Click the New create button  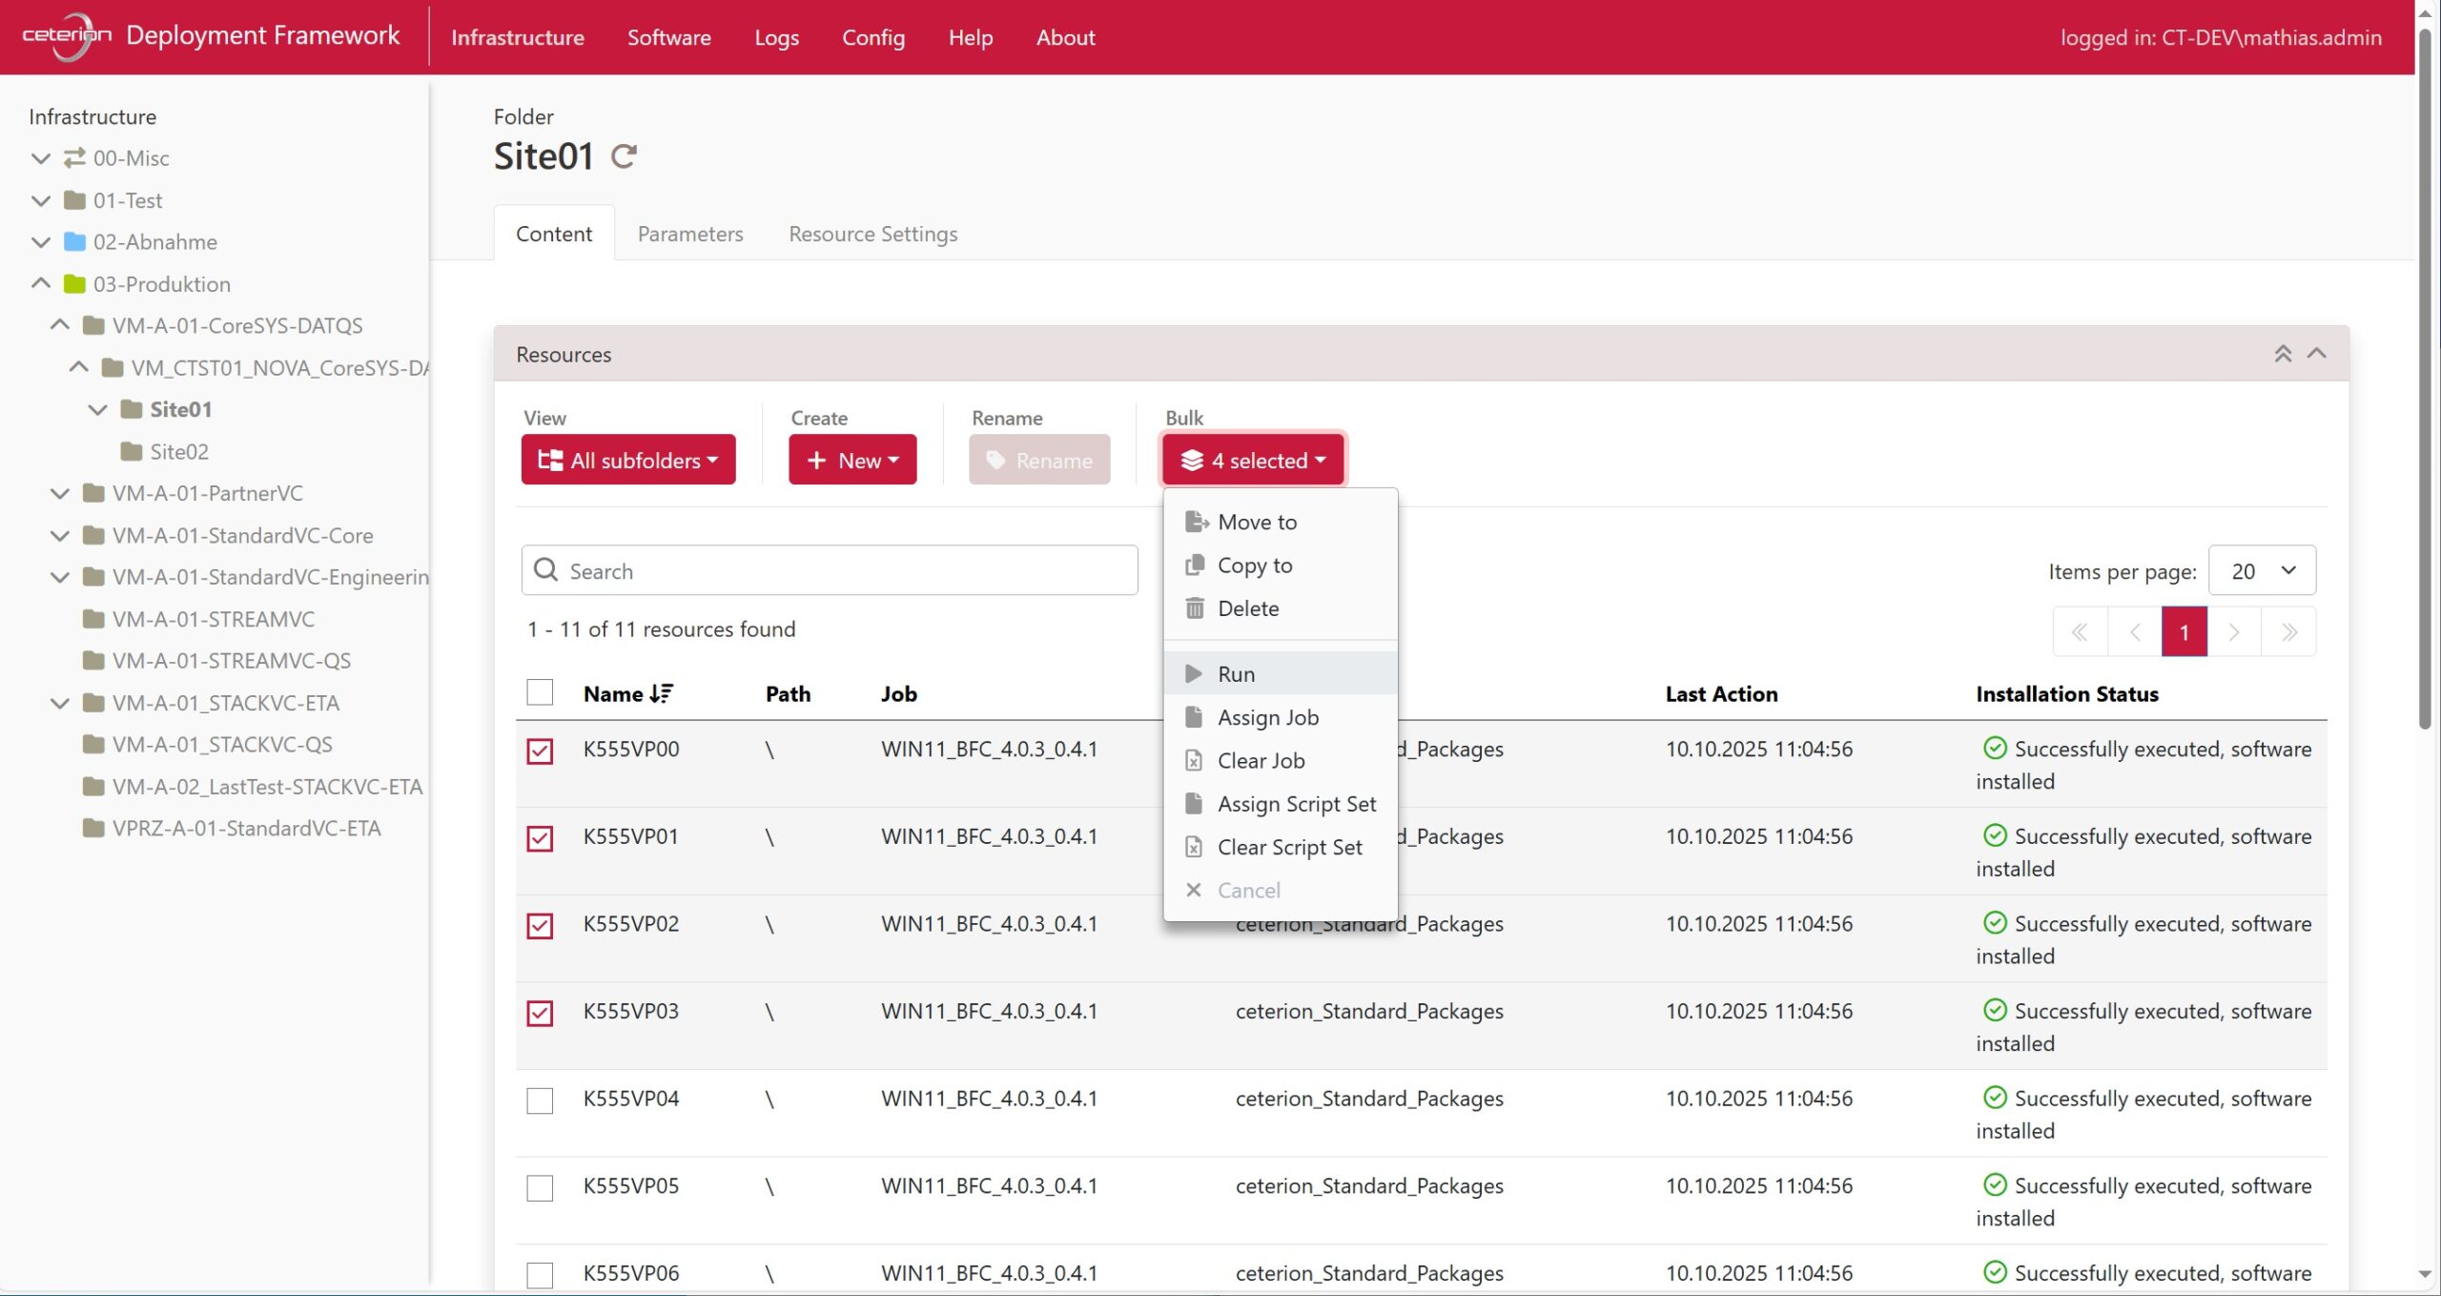(x=851, y=460)
